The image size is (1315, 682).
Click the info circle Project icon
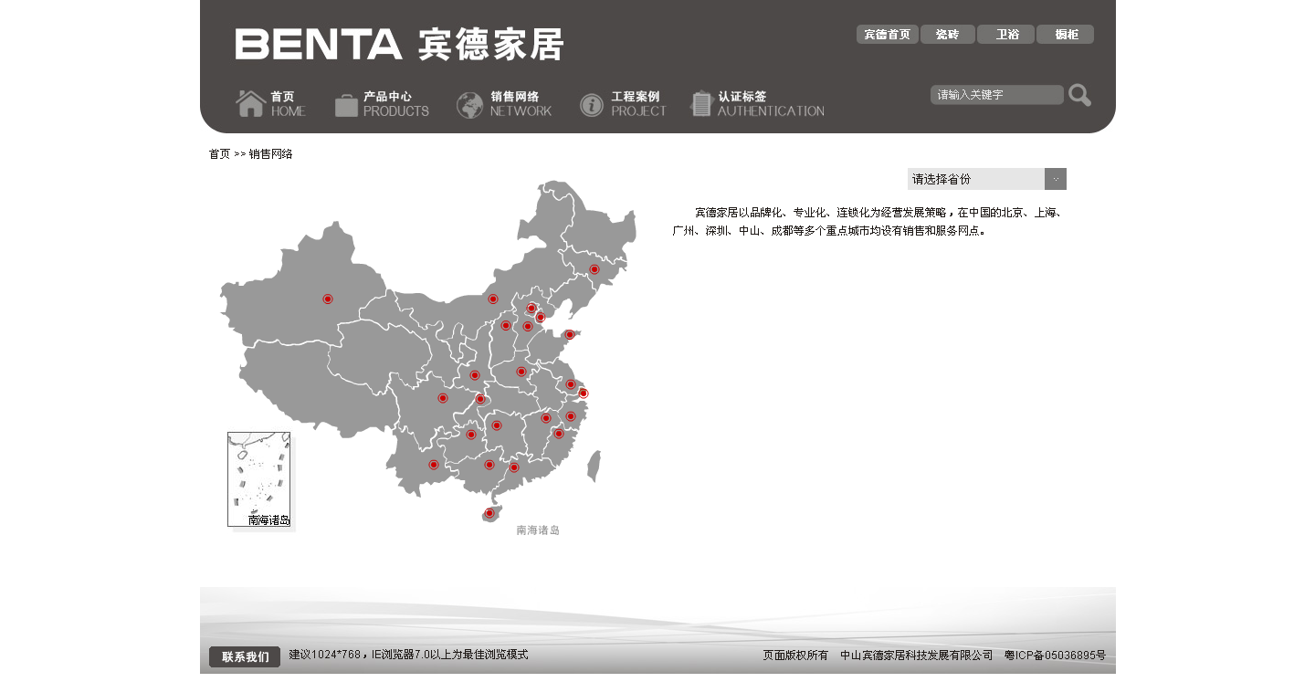pyautogui.click(x=592, y=105)
